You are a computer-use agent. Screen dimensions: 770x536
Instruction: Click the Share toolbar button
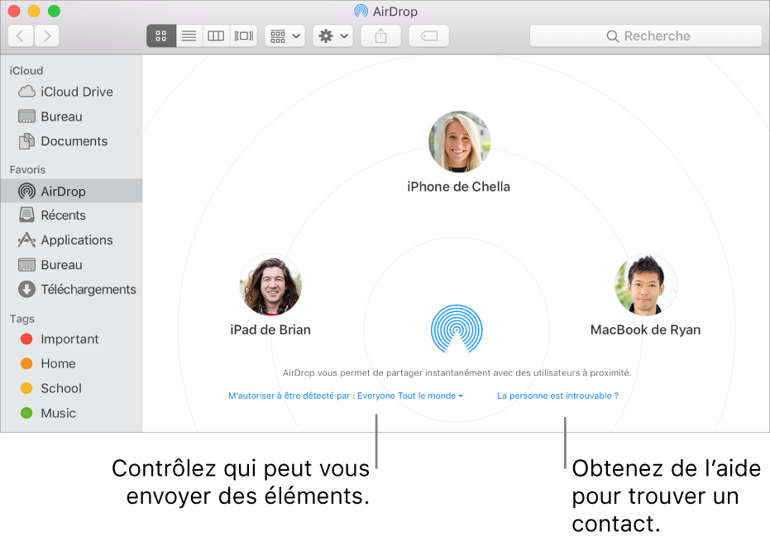(x=380, y=36)
